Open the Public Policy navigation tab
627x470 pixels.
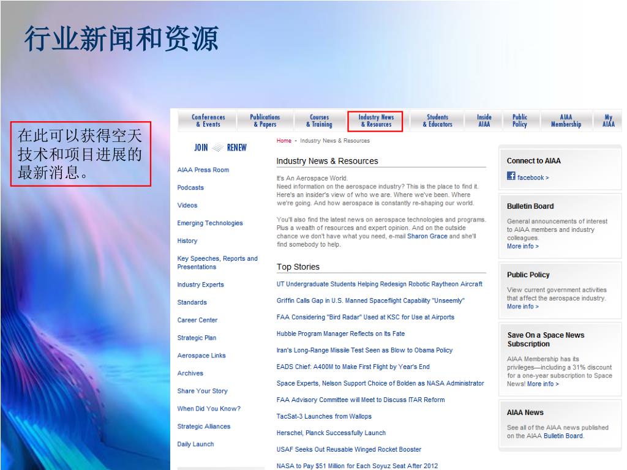click(x=519, y=121)
